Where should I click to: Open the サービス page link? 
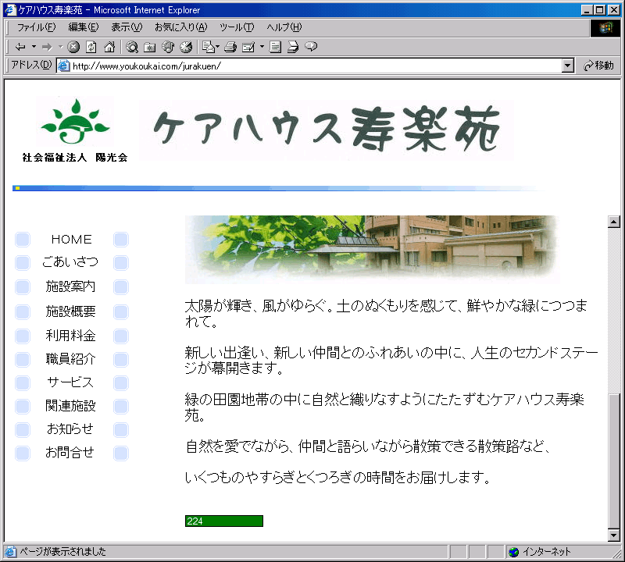[70, 382]
